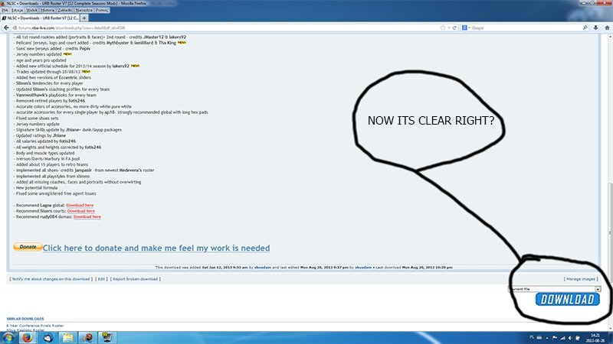613x344 pixels.
Task: Open a new tab with the plus button
Action: (84, 18)
